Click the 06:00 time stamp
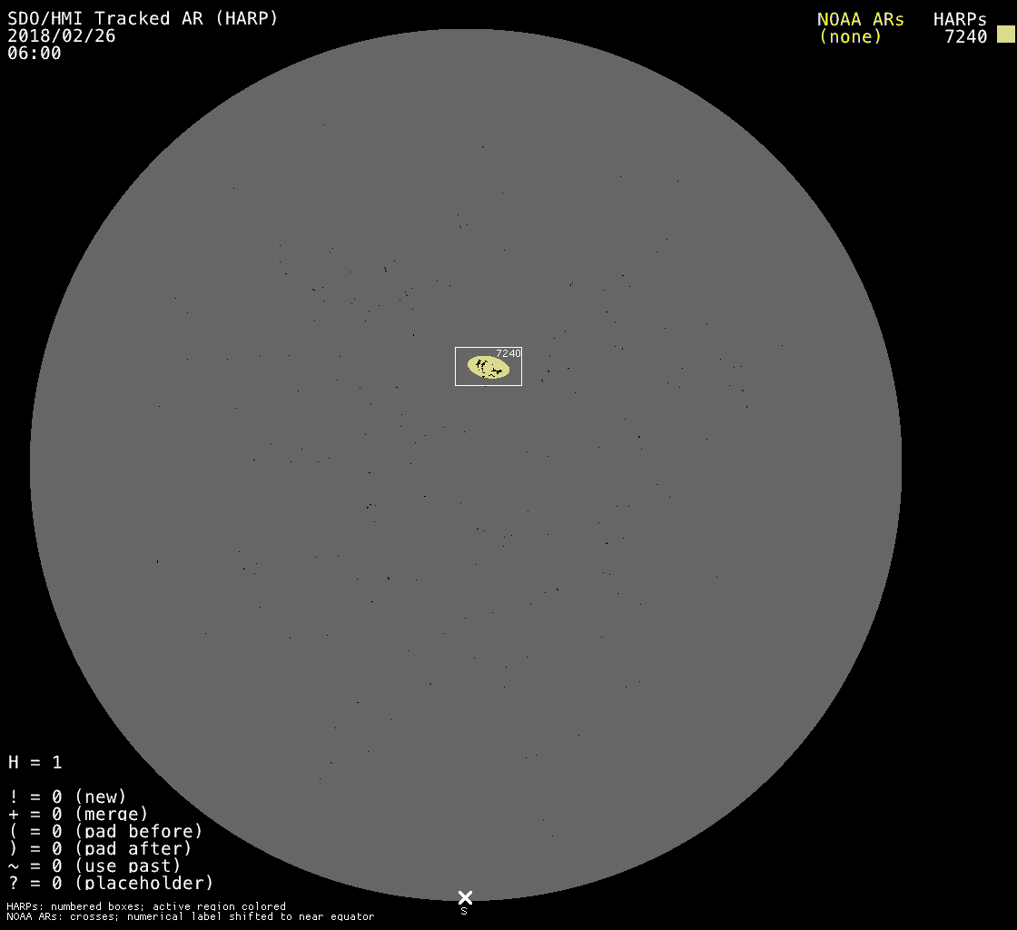This screenshot has width=1017, height=930. tap(35, 54)
